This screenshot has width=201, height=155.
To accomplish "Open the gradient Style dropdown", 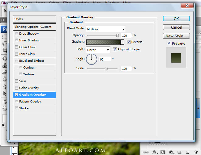I will pos(98,49).
